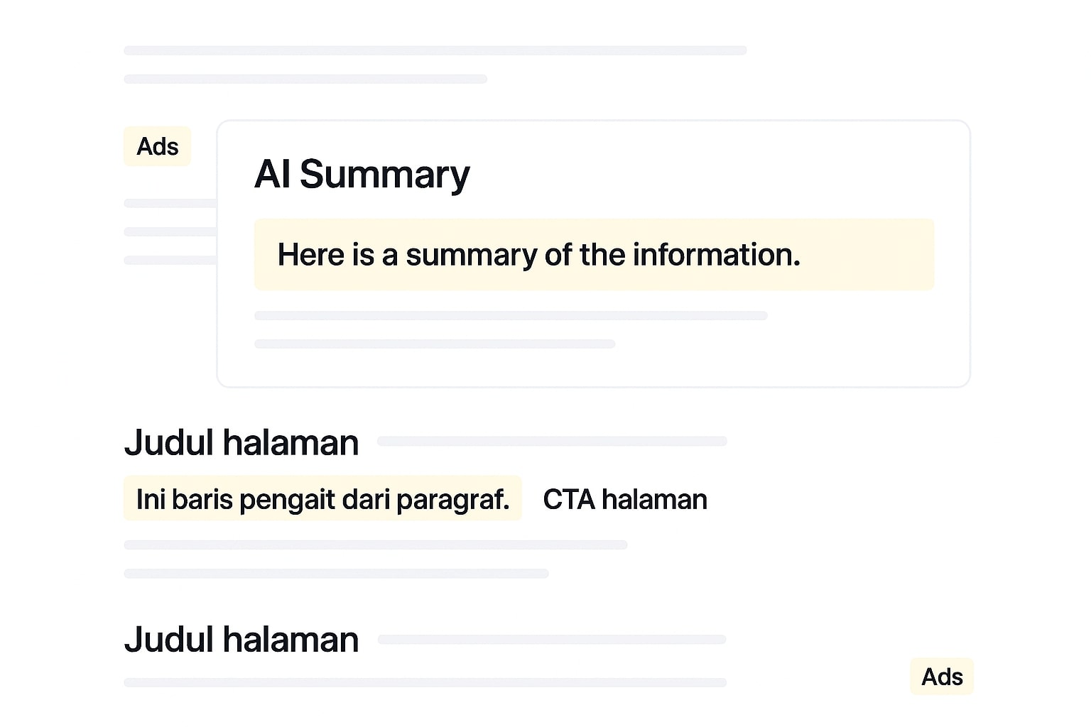This screenshot has width=1091, height=727.
Task: Click first placeholder line below the pengait text
Action: pyautogui.click(x=375, y=545)
